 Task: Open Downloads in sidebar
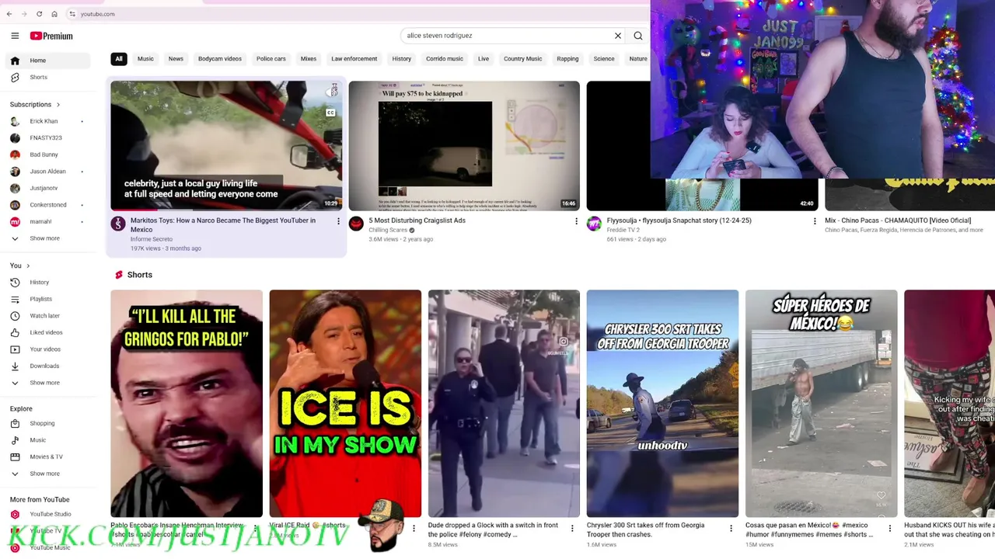[47, 366]
